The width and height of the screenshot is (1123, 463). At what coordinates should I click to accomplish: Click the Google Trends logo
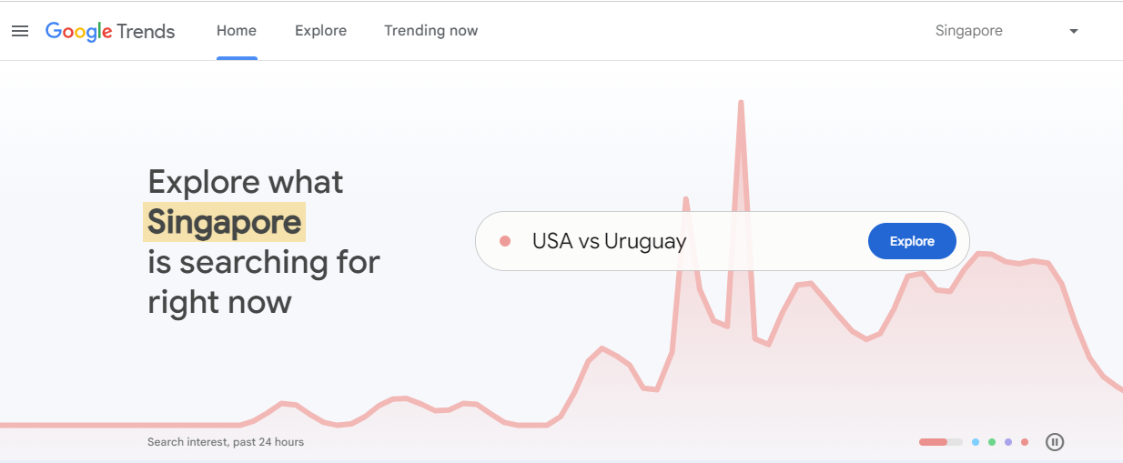point(110,31)
